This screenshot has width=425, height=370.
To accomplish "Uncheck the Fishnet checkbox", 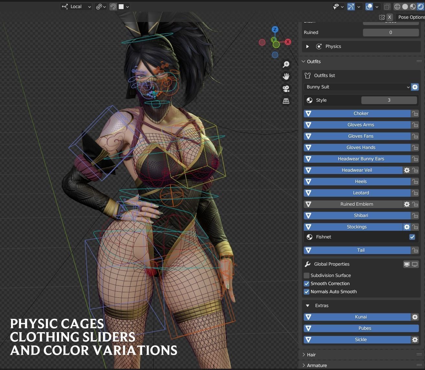I will click(x=412, y=237).
